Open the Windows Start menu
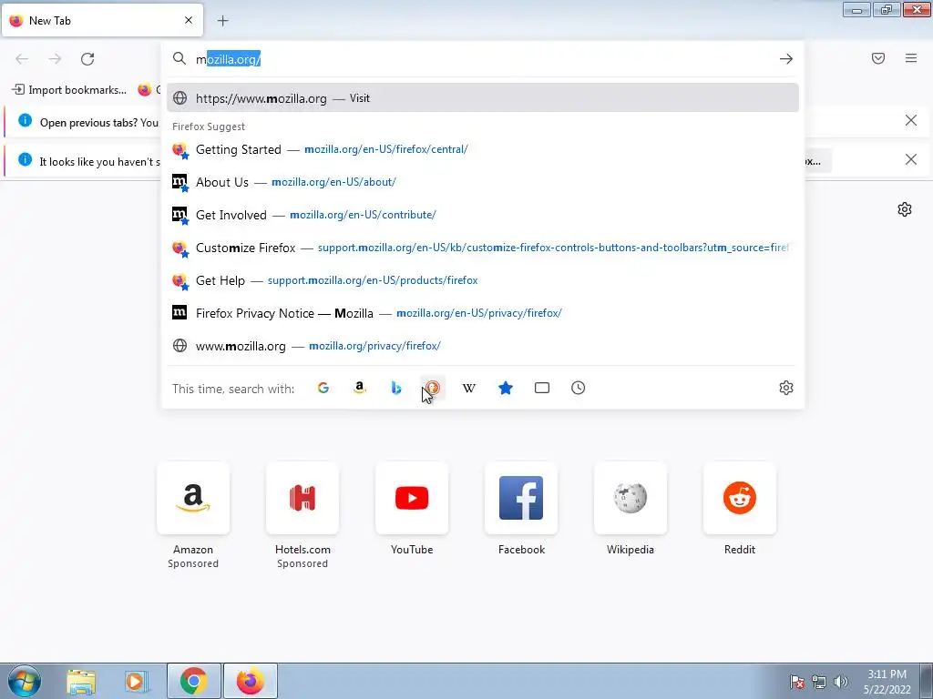This screenshot has height=699, width=933. pos(25,681)
